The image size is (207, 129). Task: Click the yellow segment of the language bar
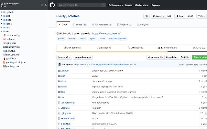[112, 52]
